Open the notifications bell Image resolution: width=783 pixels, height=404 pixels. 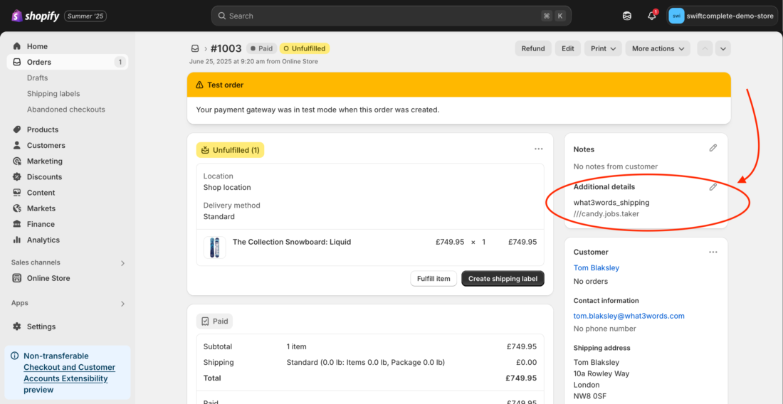tap(651, 16)
